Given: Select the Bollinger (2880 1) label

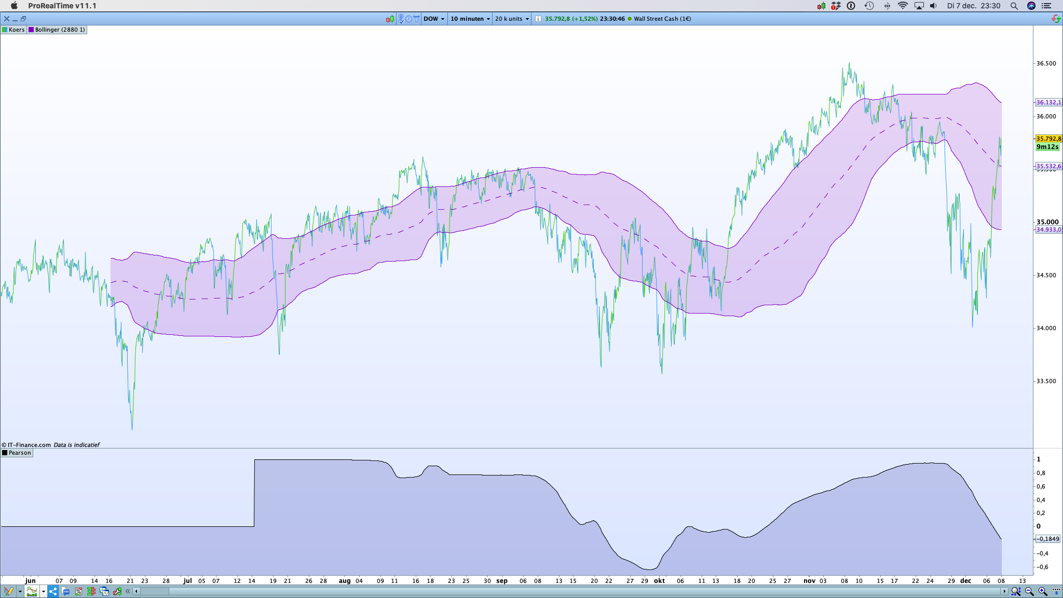Looking at the screenshot, I should pyautogui.click(x=57, y=30).
